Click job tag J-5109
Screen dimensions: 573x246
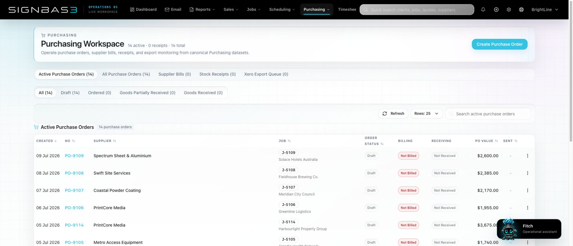288,153
